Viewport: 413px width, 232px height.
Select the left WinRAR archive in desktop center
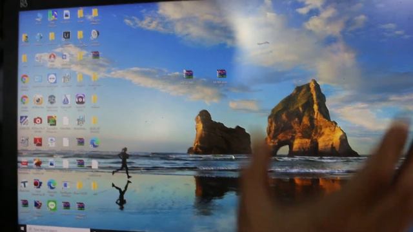[x=188, y=74]
